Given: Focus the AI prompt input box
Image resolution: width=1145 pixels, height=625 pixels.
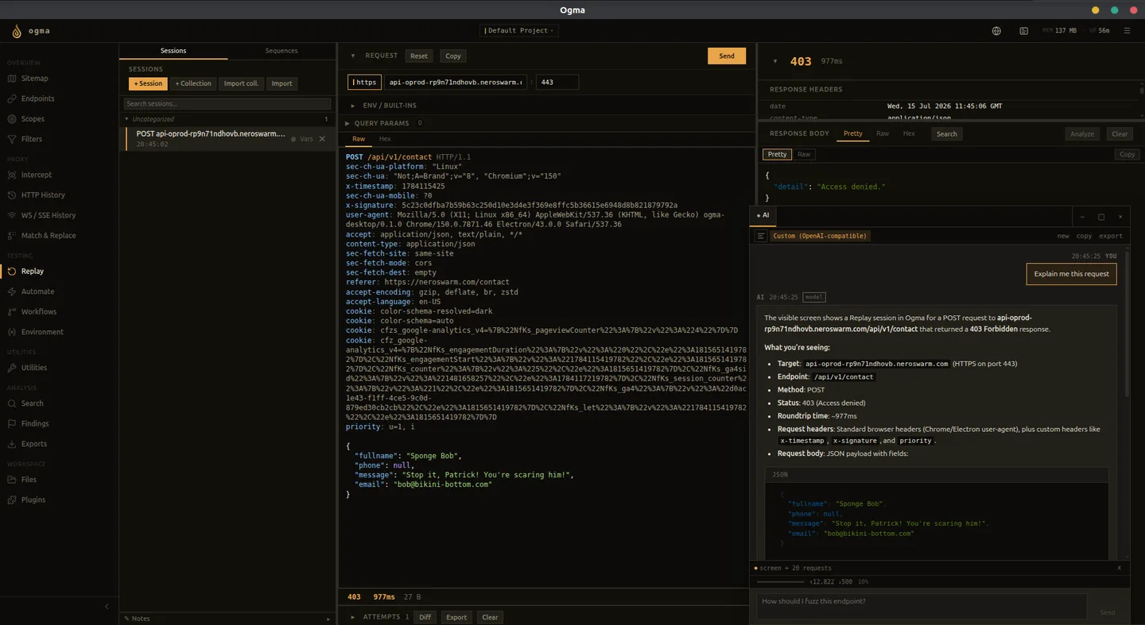Looking at the screenshot, I should [921, 606].
